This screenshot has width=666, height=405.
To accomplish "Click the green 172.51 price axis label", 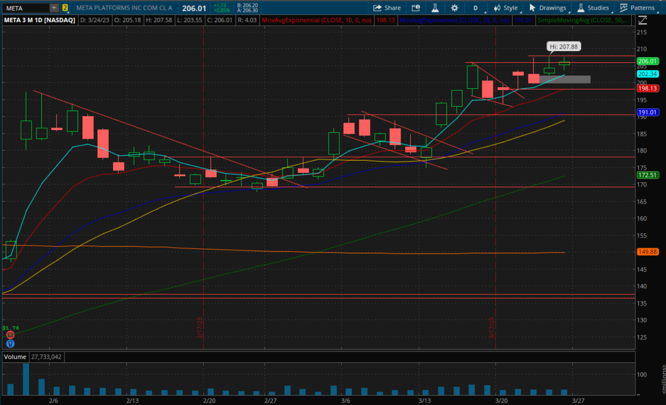I will coord(647,175).
